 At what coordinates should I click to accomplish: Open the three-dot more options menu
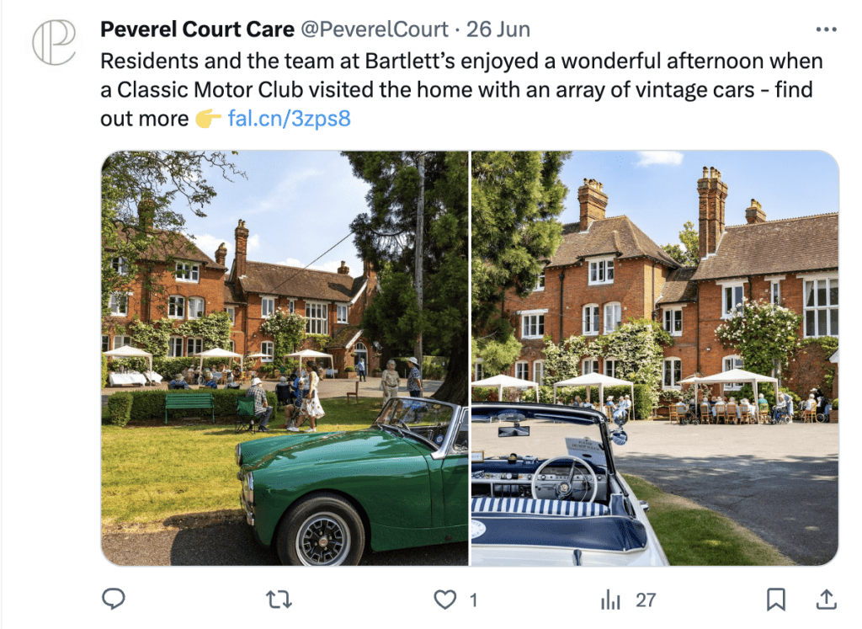(826, 29)
